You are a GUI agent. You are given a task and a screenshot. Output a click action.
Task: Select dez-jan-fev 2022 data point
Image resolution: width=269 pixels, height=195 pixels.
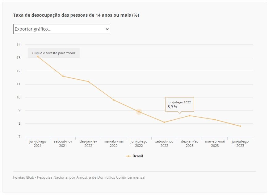tap(88, 81)
